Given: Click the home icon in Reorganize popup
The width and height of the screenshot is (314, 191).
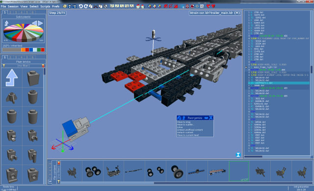Looking at the screenshot, I should pos(179,118).
